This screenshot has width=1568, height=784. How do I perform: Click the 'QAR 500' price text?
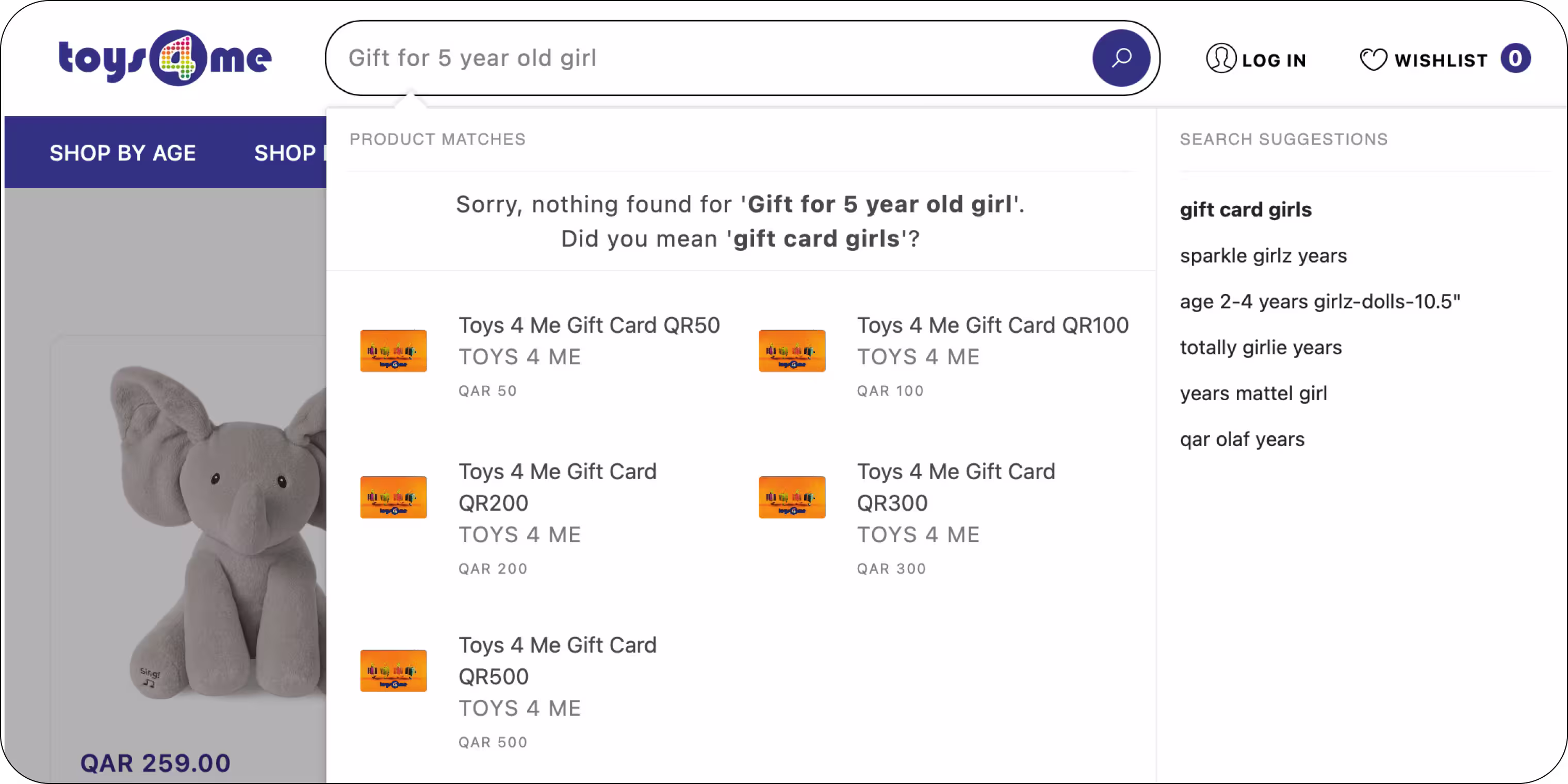click(493, 742)
